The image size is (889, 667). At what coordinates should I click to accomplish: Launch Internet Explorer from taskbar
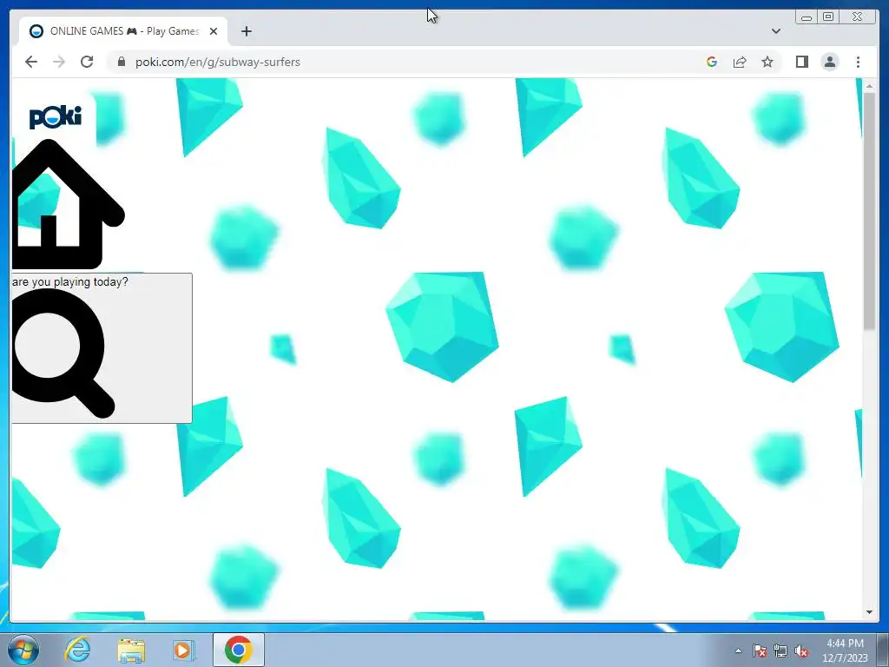(77, 650)
